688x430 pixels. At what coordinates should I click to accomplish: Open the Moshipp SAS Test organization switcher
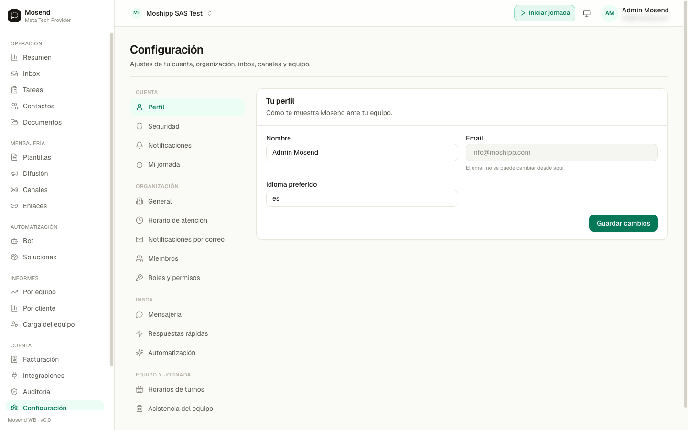[x=172, y=13]
